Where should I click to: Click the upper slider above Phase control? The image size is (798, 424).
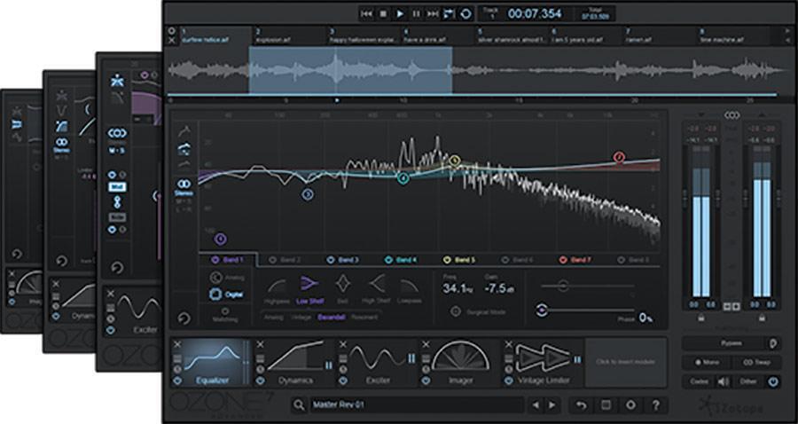563,286
